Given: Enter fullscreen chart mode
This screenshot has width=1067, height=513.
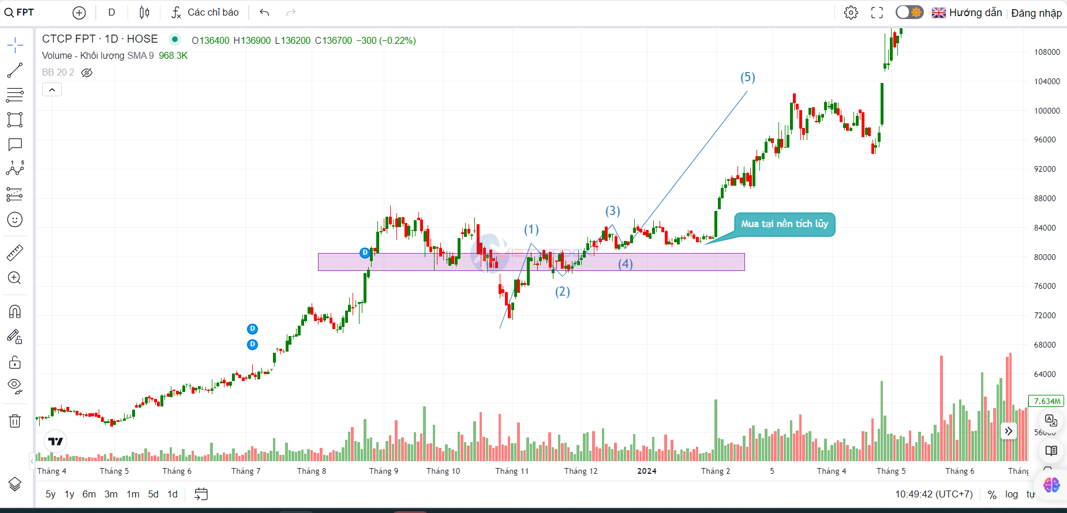Looking at the screenshot, I should click(x=877, y=13).
